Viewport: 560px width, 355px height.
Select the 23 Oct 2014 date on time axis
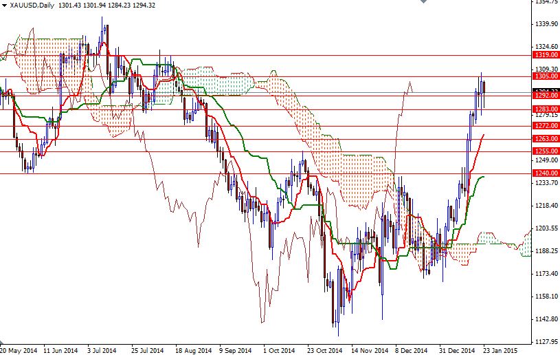[324, 349]
